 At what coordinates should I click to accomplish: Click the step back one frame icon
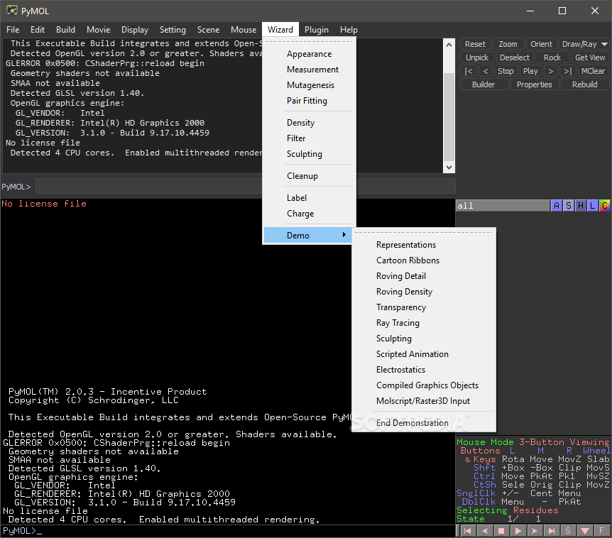coord(485,531)
